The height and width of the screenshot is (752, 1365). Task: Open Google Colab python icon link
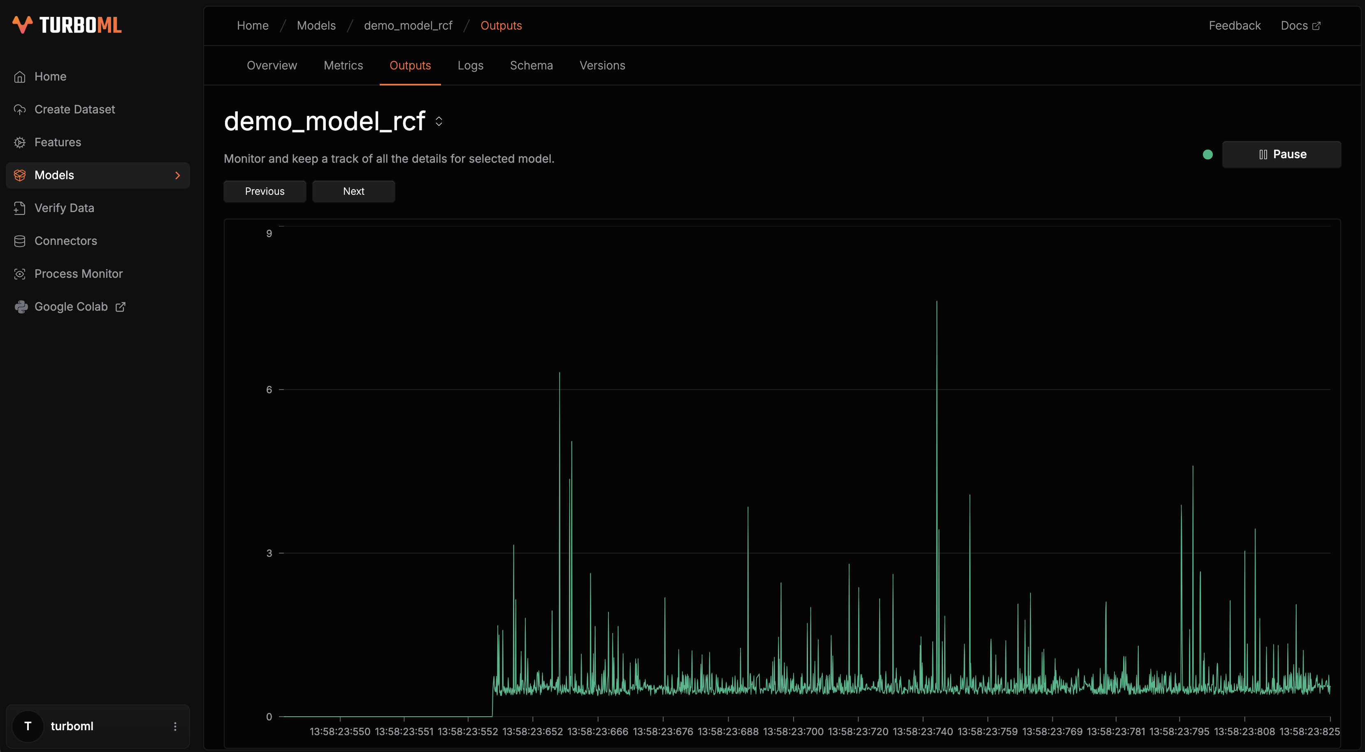click(21, 307)
